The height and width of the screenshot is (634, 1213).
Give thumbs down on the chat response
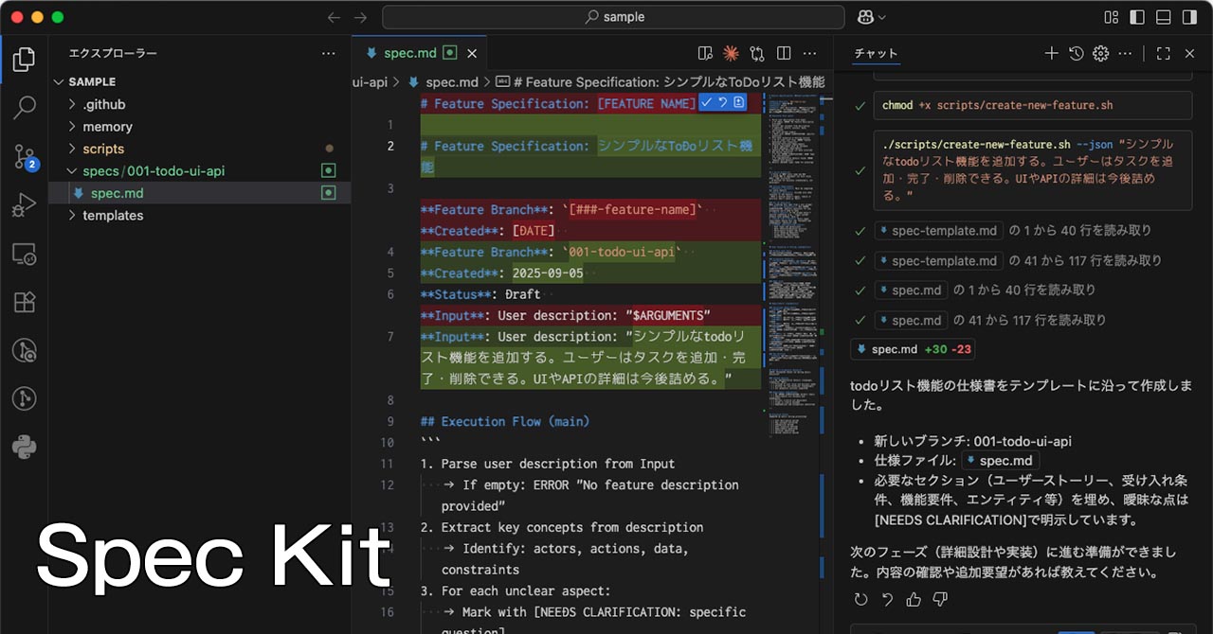(939, 599)
